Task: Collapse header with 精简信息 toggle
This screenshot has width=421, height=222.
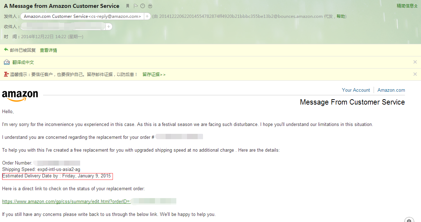Action: (407, 6)
